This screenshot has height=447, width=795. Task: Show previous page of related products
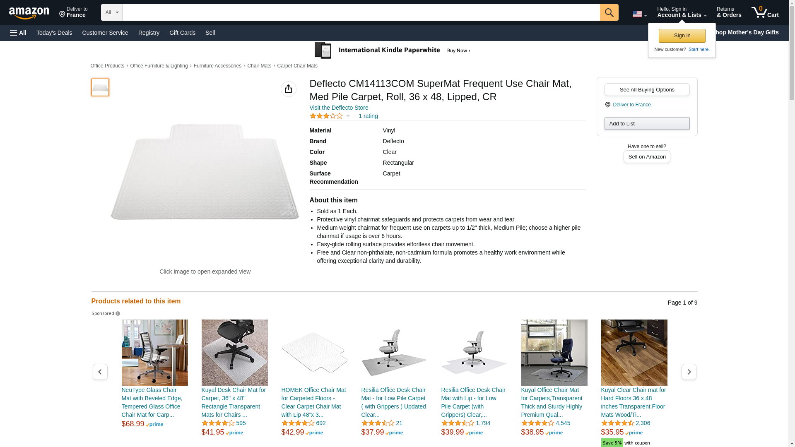100,372
